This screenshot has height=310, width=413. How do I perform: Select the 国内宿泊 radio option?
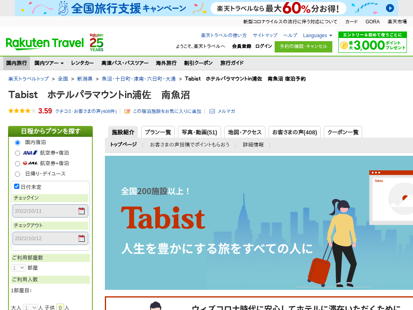[x=18, y=142]
